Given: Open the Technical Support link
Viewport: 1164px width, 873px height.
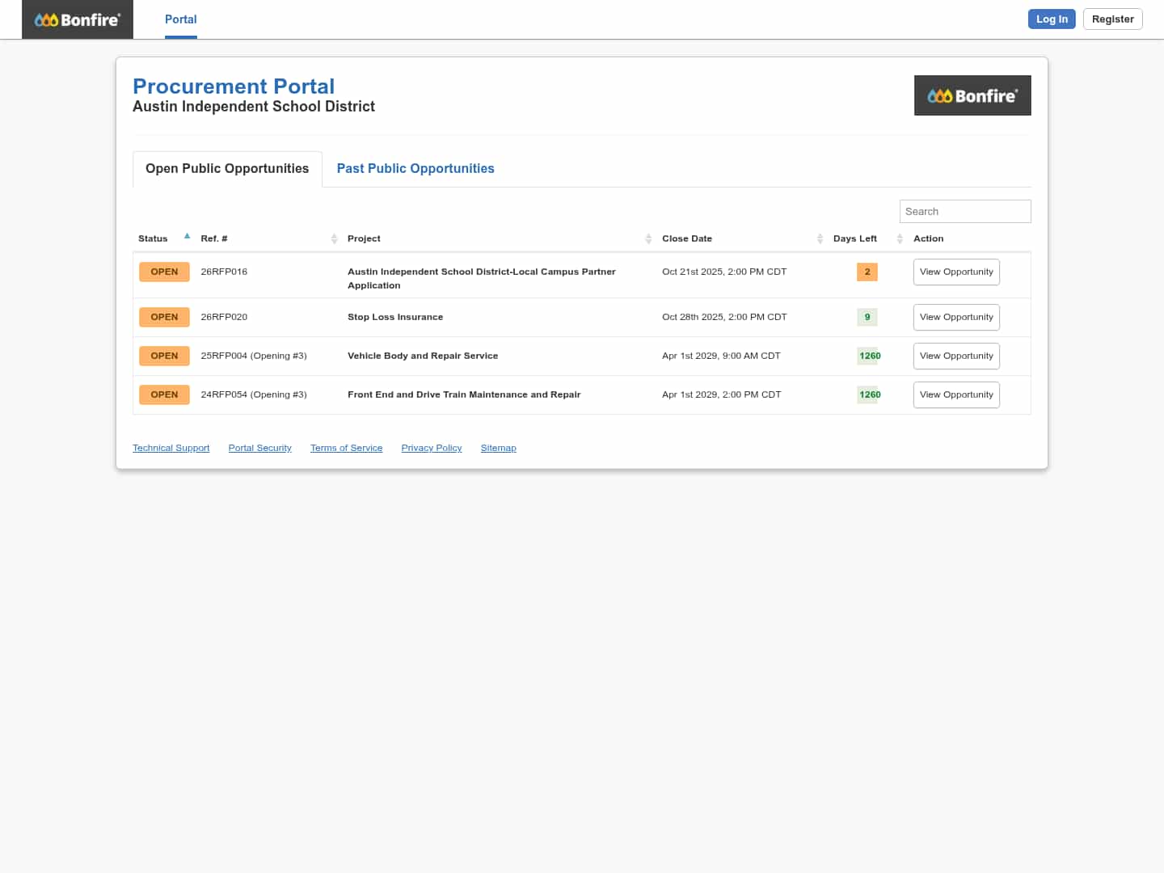Looking at the screenshot, I should (x=171, y=448).
